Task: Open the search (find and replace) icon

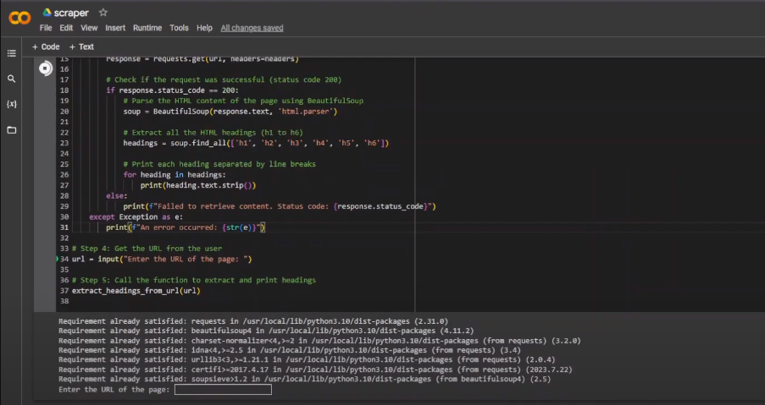Action: tap(11, 79)
